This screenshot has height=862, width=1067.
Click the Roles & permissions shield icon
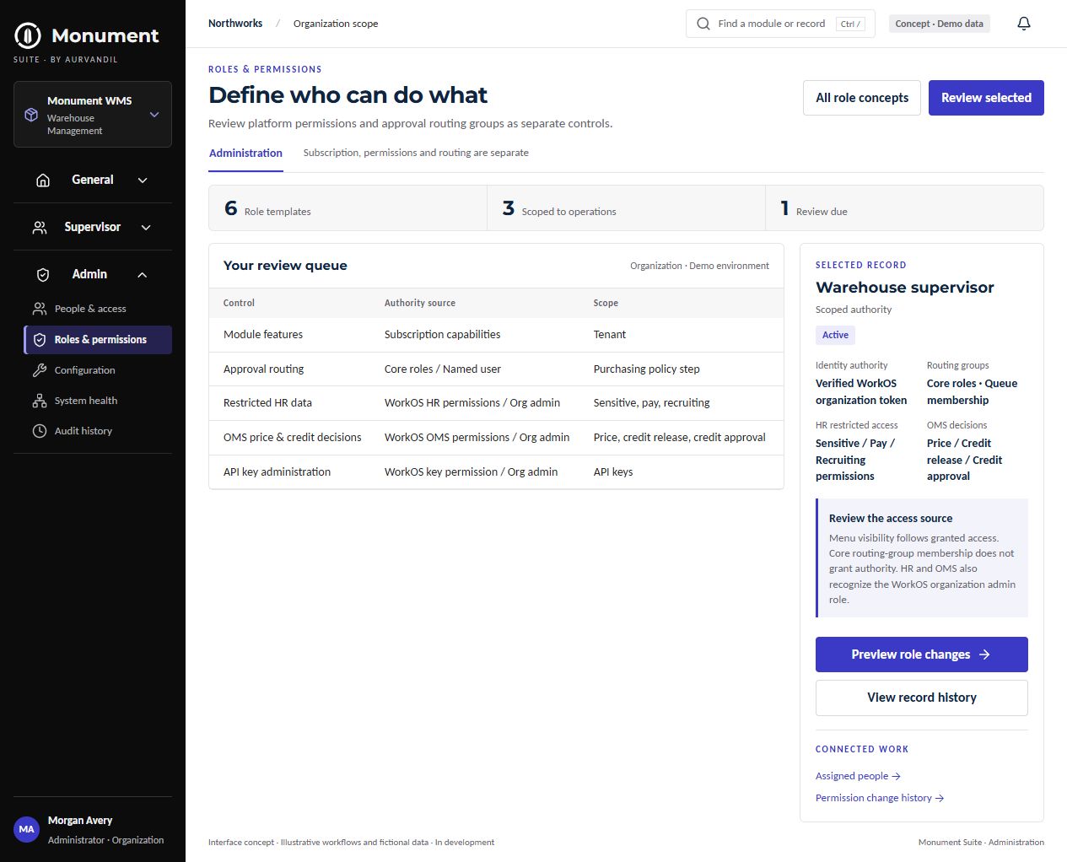pyautogui.click(x=40, y=340)
